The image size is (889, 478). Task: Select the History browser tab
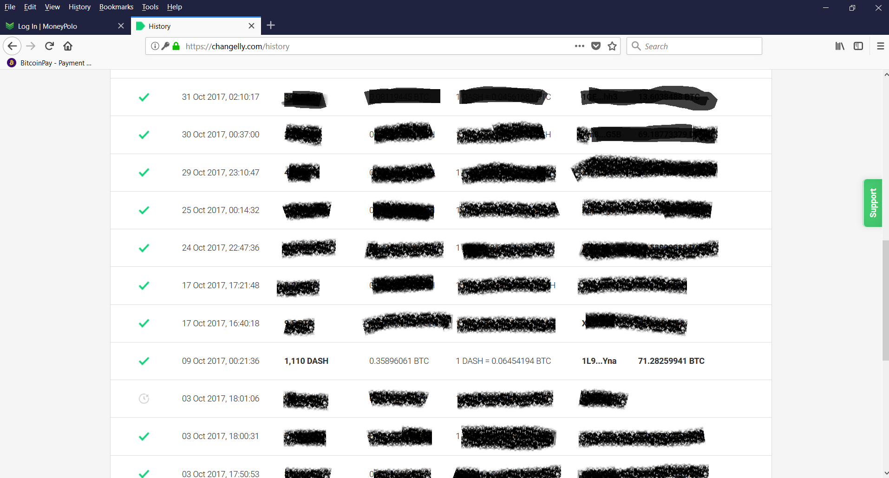point(196,26)
